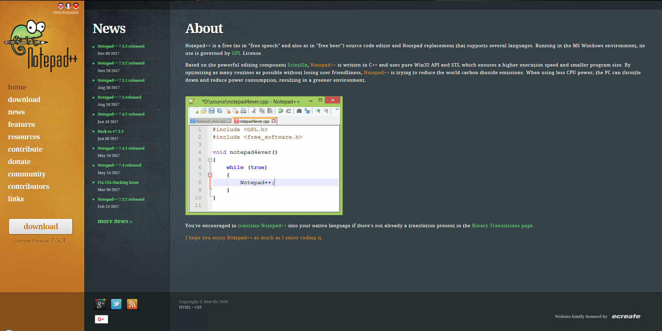The image size is (662, 331).
Task: Open the Twitter bird icon in footer
Action: (116, 304)
